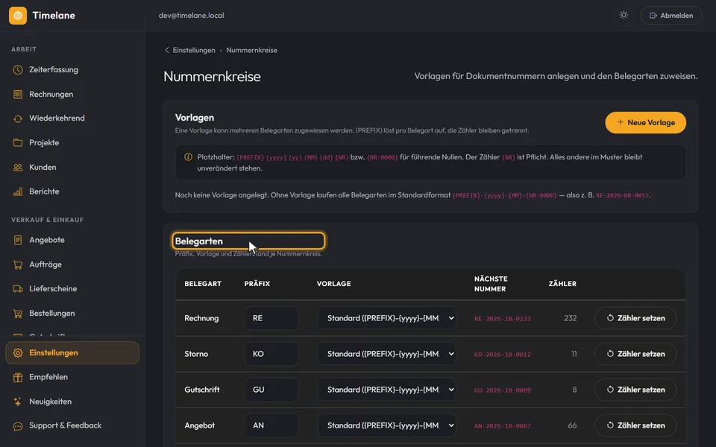Toggle the light/dark theme sun icon

tap(624, 15)
